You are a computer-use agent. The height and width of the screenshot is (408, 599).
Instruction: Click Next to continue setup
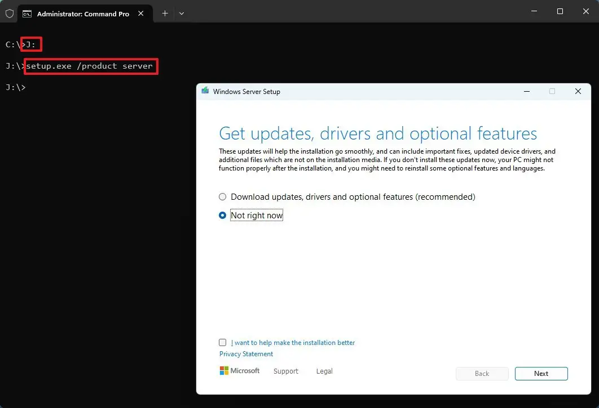click(540, 373)
